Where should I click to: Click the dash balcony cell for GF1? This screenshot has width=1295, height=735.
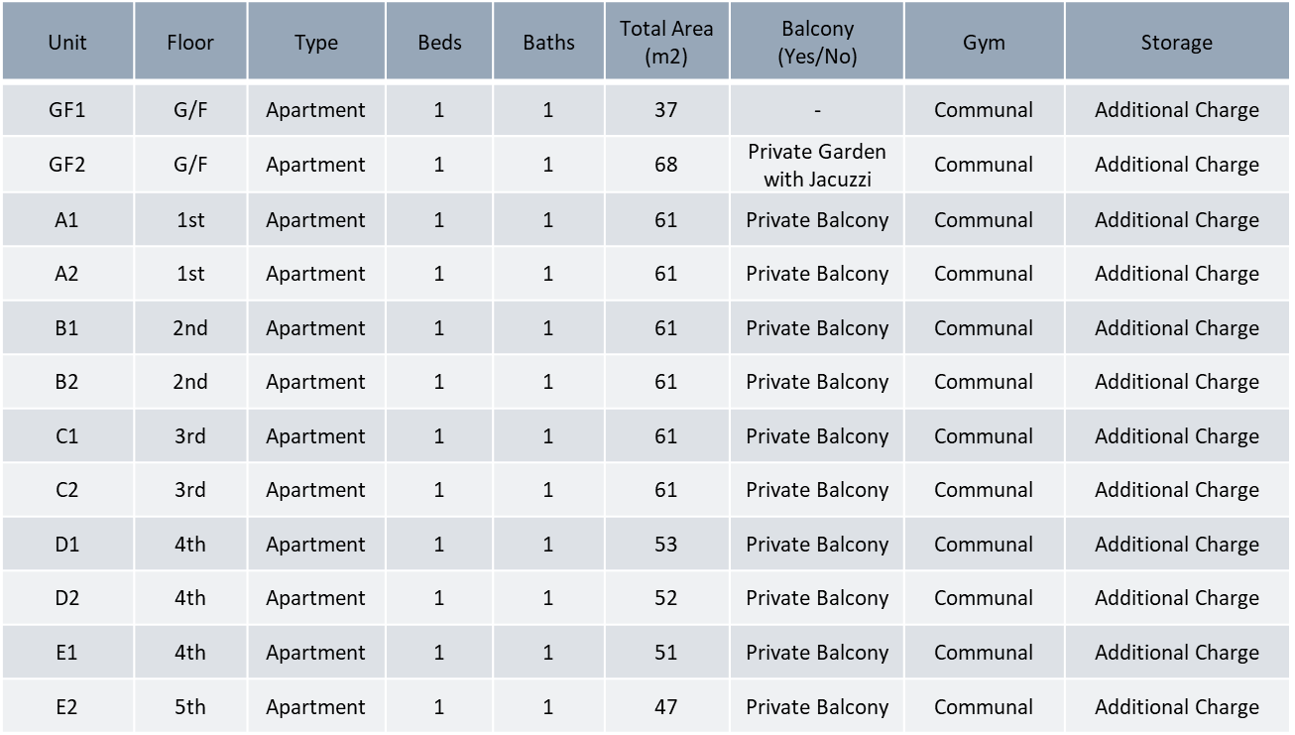click(x=817, y=110)
